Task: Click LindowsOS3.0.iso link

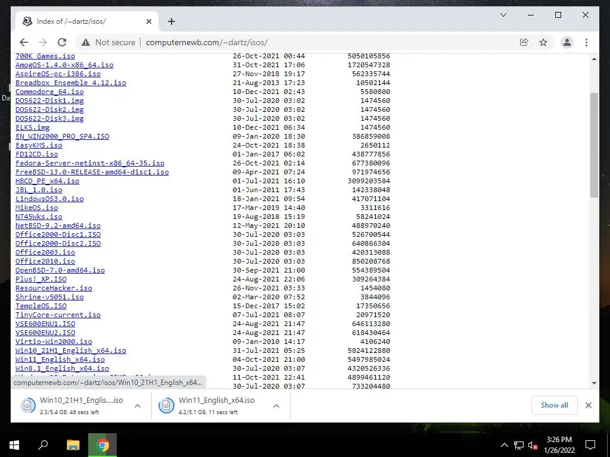Action: point(49,199)
